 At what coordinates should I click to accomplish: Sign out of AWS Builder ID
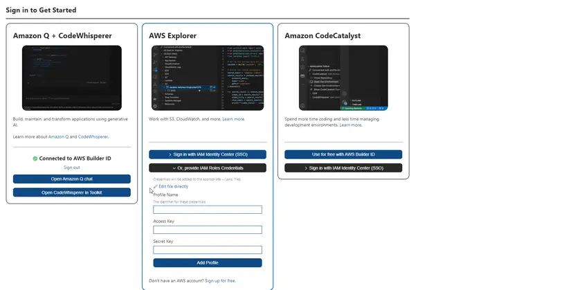72,167
